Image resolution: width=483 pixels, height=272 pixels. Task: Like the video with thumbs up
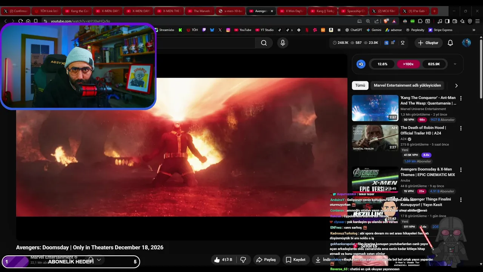click(x=223, y=260)
